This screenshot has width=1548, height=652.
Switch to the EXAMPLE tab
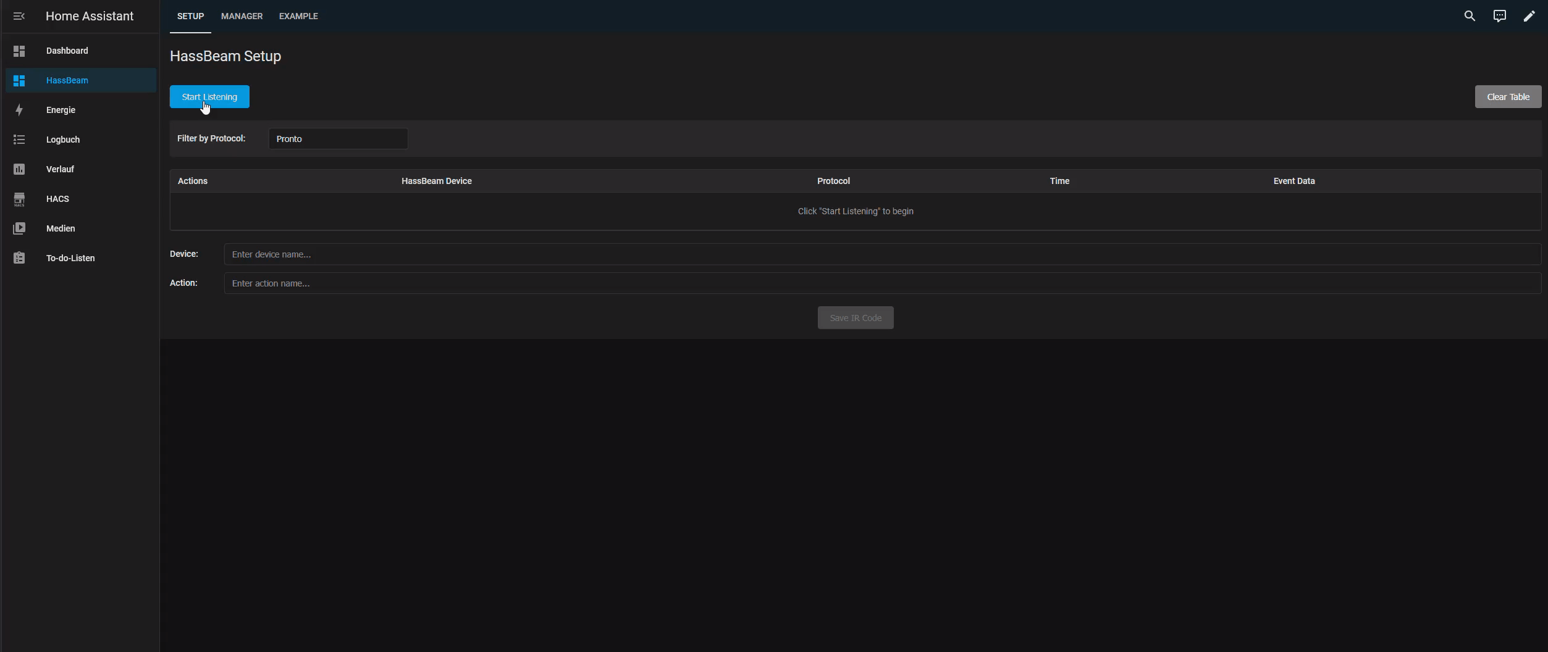tap(298, 16)
